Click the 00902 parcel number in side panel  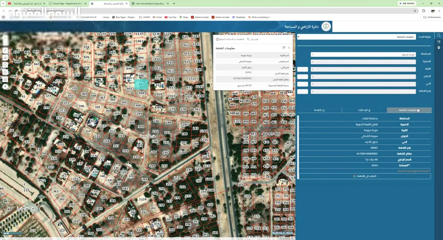[374, 148]
